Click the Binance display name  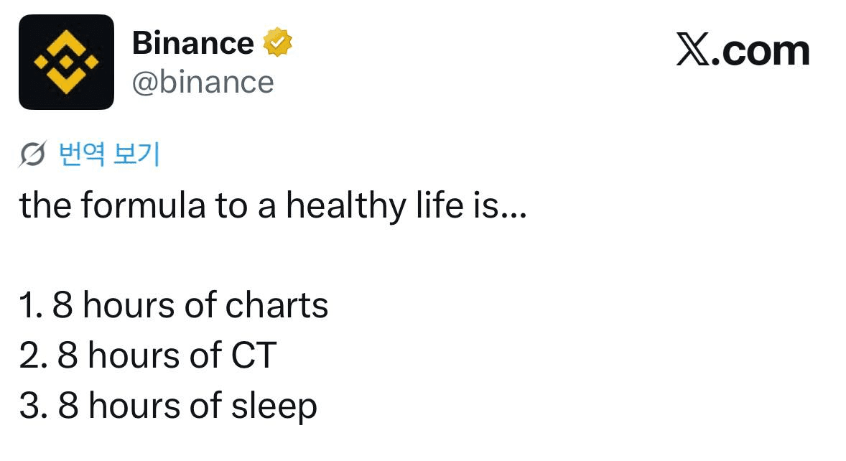coord(192,43)
